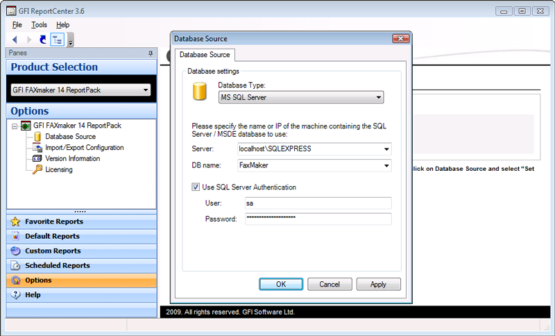This screenshot has width=555, height=336.
Task: Click the Default Reports chart icon
Action: [x=15, y=236]
